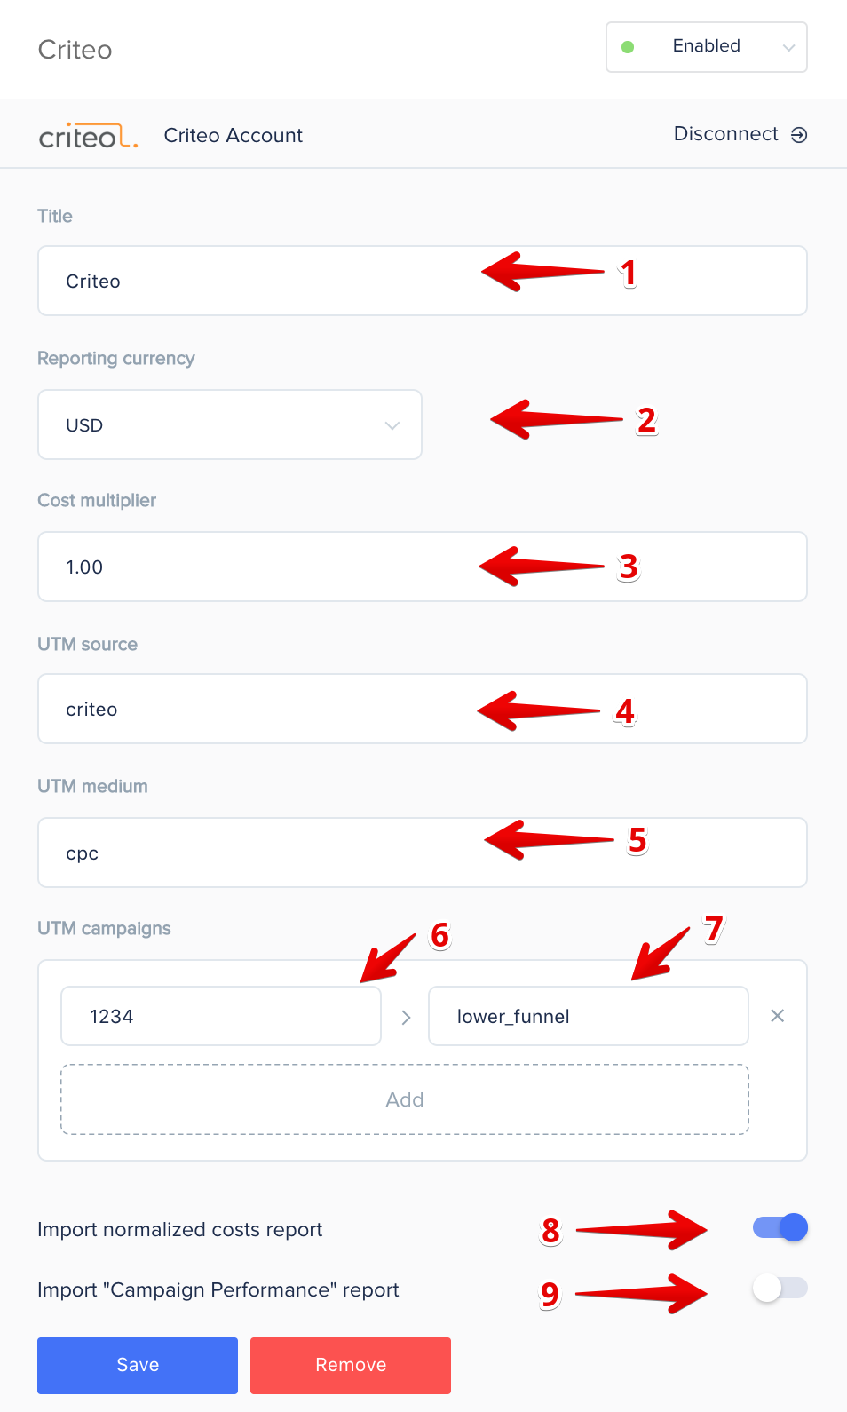Focus the Title input field
This screenshot has height=1412, width=847.
coord(423,281)
